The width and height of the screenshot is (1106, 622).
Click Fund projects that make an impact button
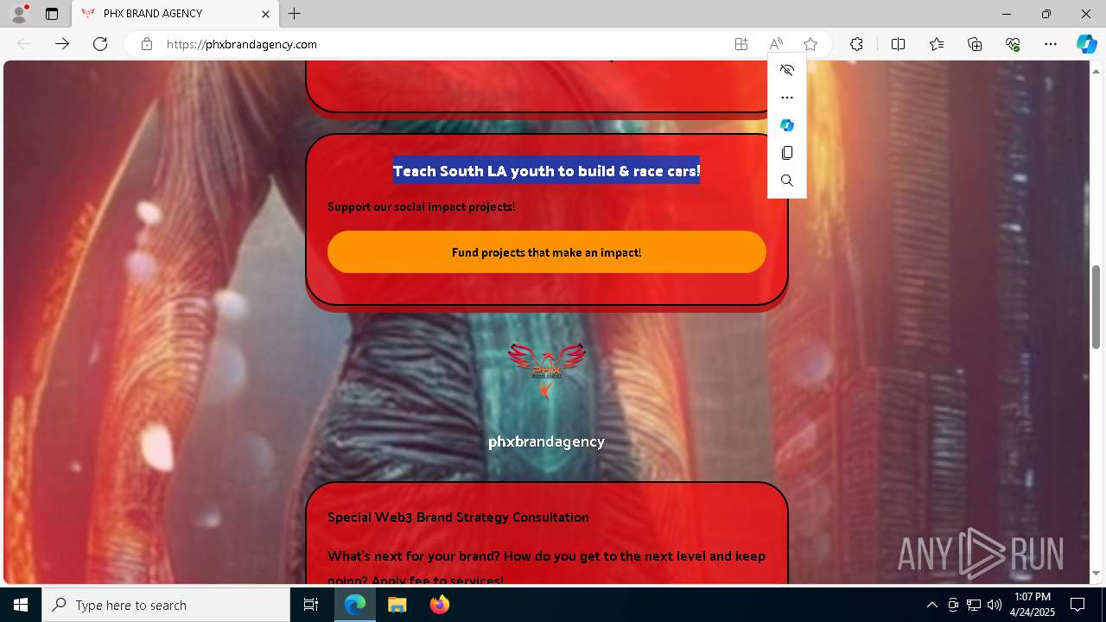click(547, 252)
